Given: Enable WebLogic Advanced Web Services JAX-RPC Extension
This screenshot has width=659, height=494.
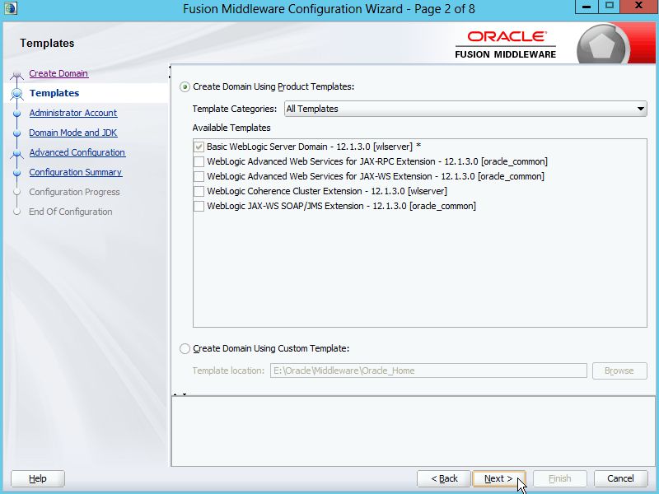Looking at the screenshot, I should click(x=199, y=161).
